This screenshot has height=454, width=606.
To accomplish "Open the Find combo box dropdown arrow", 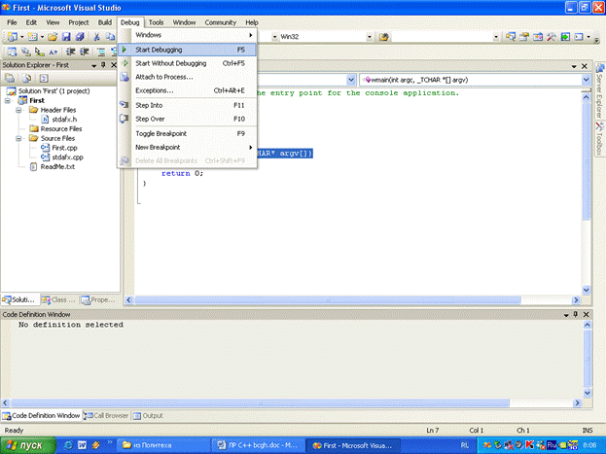I will point(496,37).
